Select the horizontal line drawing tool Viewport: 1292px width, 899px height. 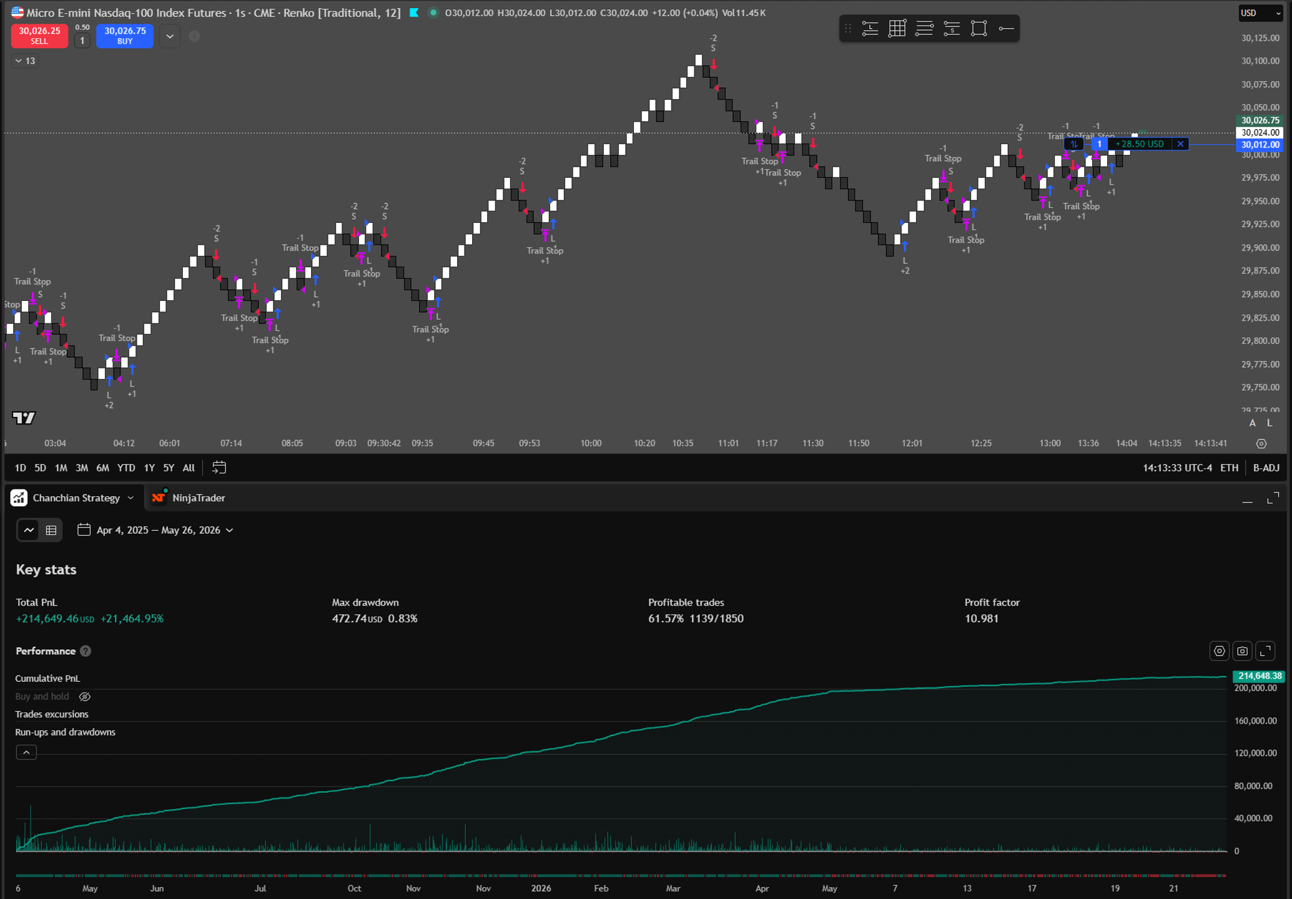pyautogui.click(x=1006, y=29)
